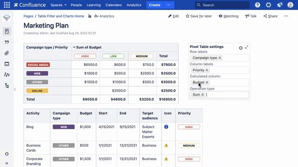
Task: Open Analytics in top navigation bar
Action: 134,5
